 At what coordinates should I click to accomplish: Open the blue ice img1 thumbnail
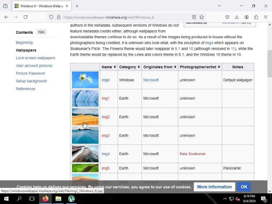pos(85,98)
